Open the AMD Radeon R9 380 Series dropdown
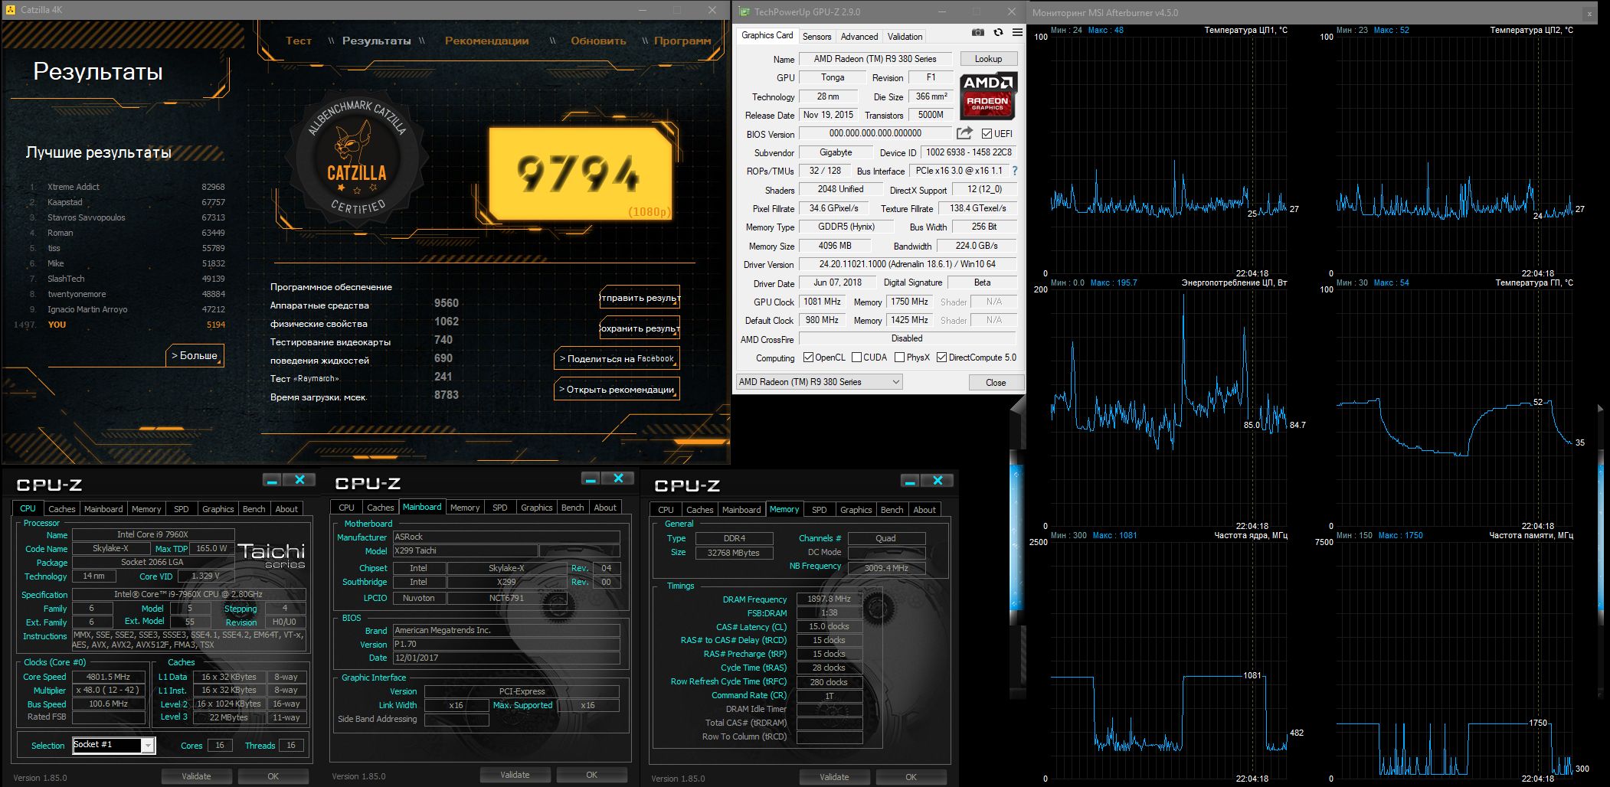The height and width of the screenshot is (787, 1610). 820,382
